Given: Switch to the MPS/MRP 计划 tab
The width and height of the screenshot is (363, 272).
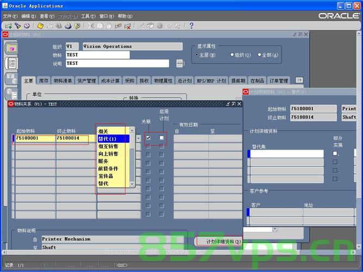Looking at the screenshot, I should [211, 81].
